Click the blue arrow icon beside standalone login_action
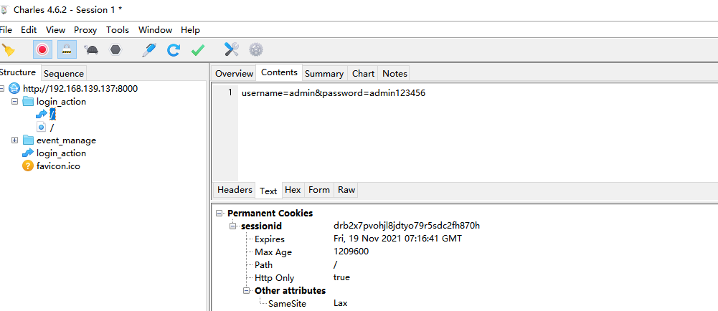 (28, 153)
